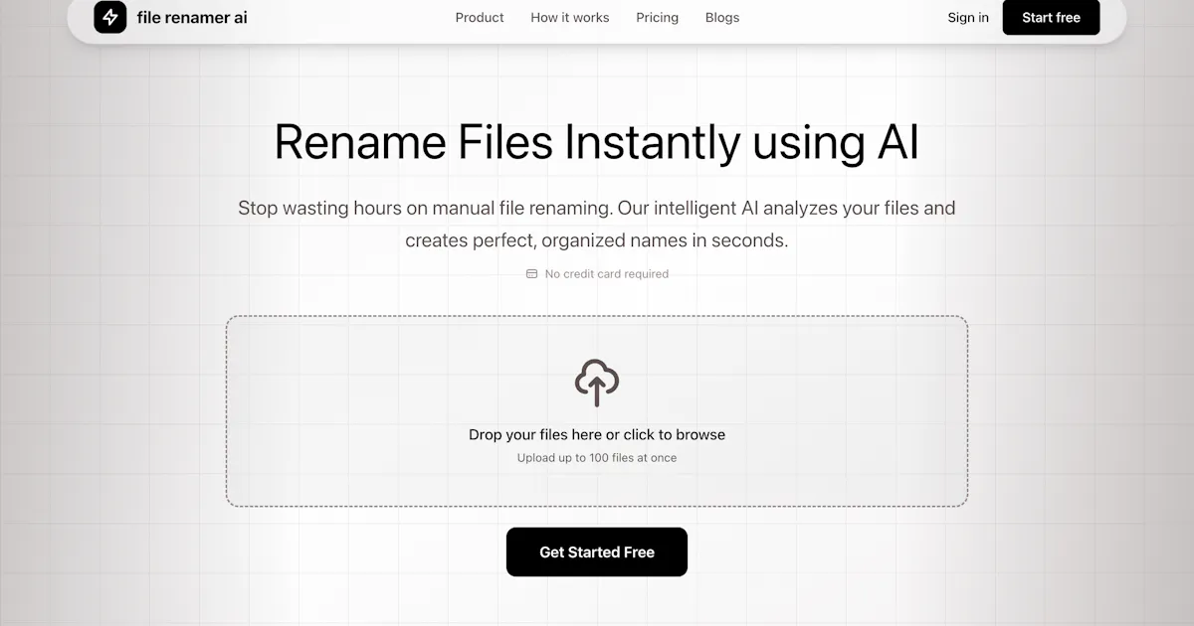Go to How it works section

(x=570, y=18)
